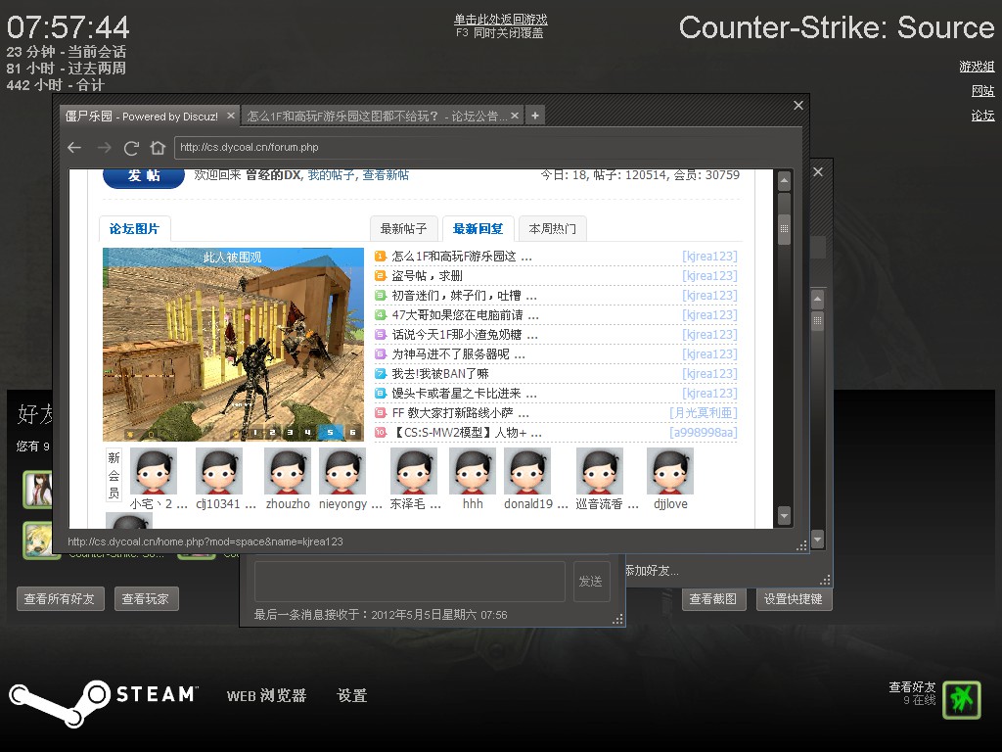Screen dimensions: 1002x752
Task: Open thread 【CS:S-MW2模型】人物+
Action: (467, 432)
